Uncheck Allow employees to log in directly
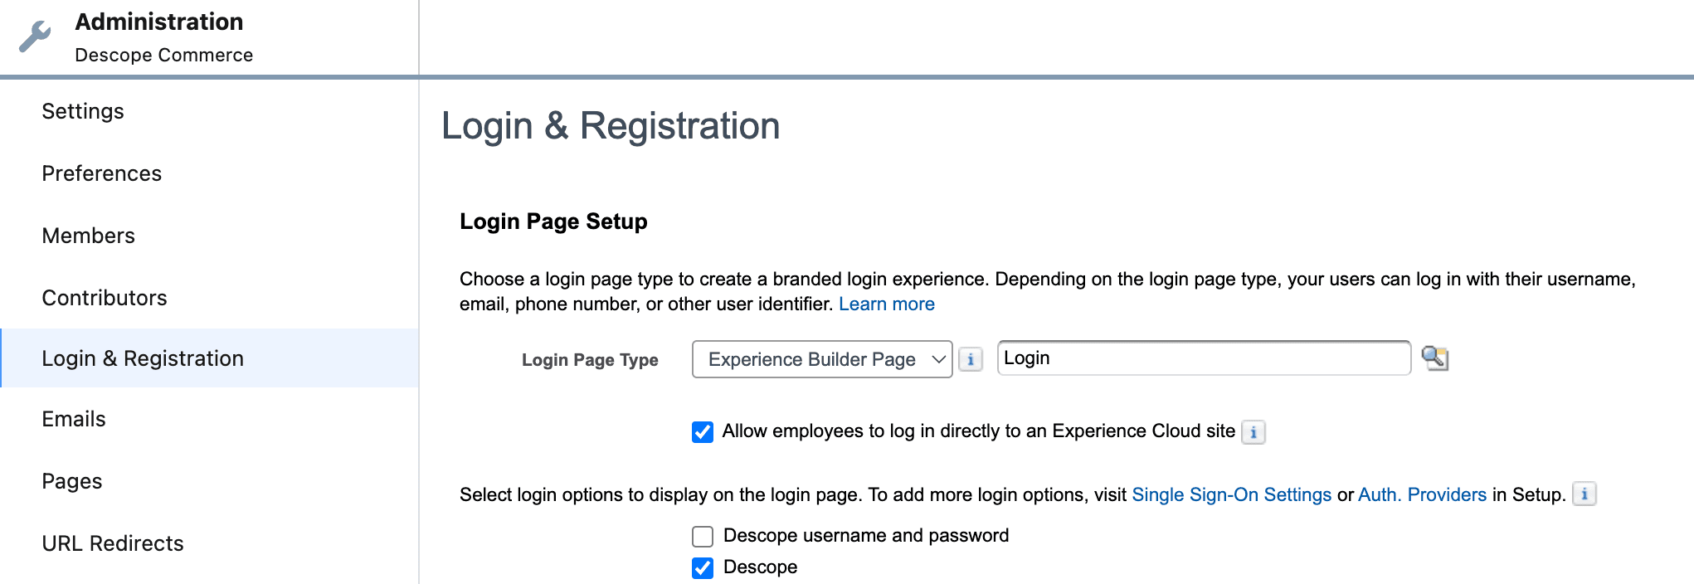This screenshot has height=584, width=1694. [703, 432]
